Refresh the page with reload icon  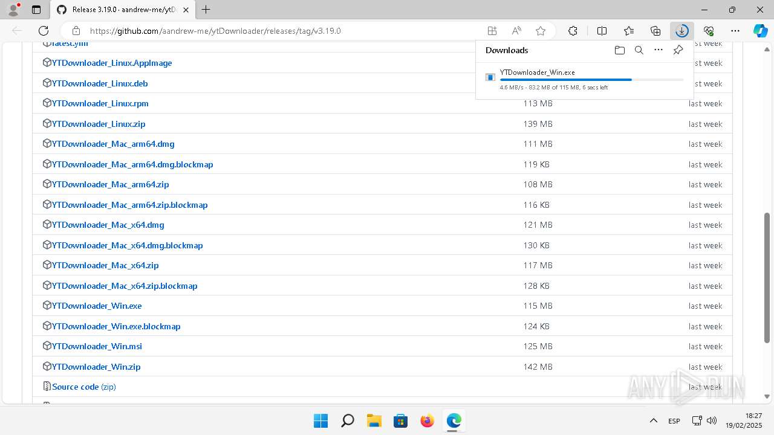tap(44, 31)
